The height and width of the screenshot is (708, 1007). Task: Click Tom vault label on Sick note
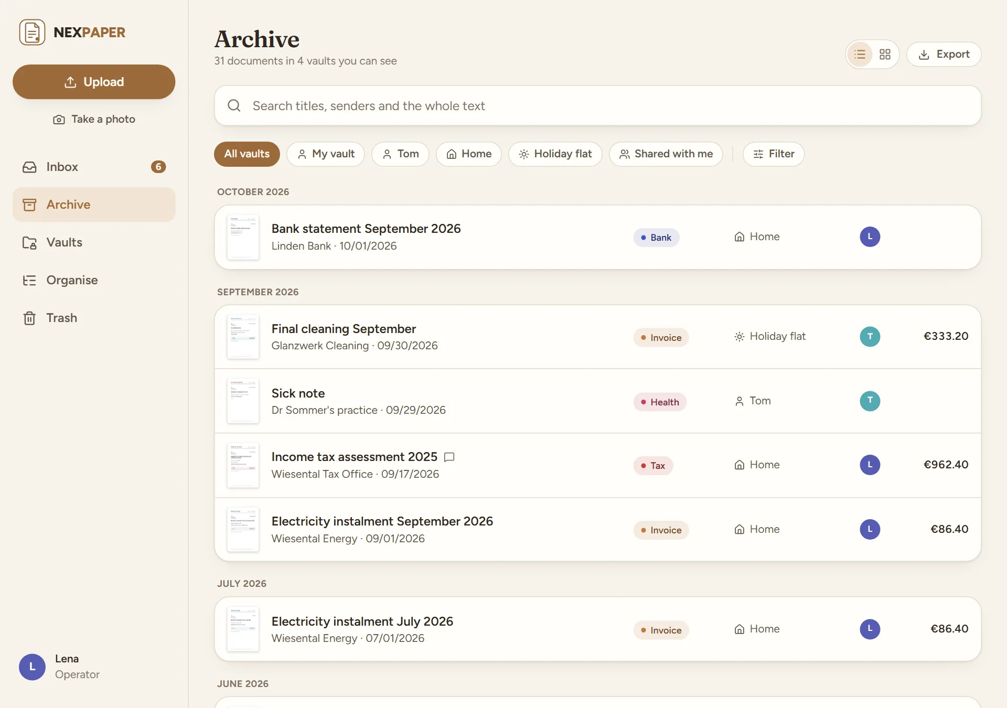coord(753,401)
